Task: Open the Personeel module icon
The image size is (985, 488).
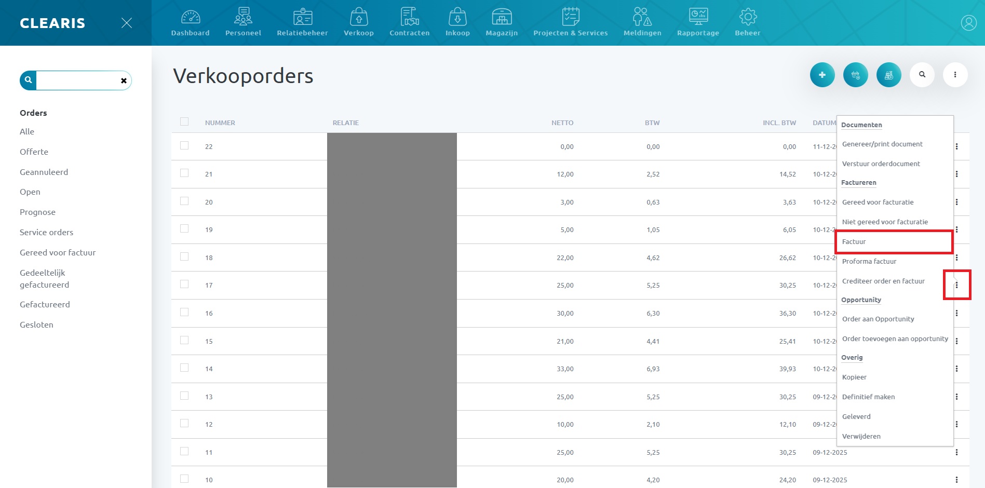Action: coord(243,22)
